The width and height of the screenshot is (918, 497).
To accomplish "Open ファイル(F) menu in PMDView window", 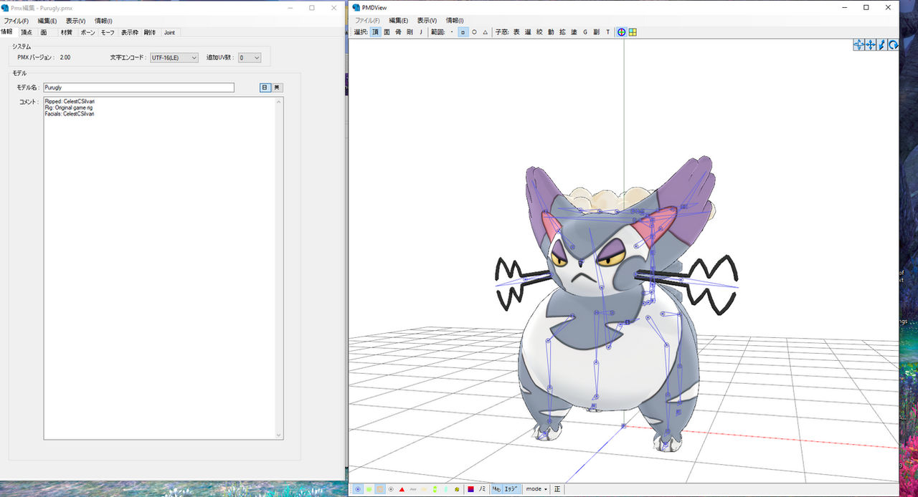I will tap(367, 21).
